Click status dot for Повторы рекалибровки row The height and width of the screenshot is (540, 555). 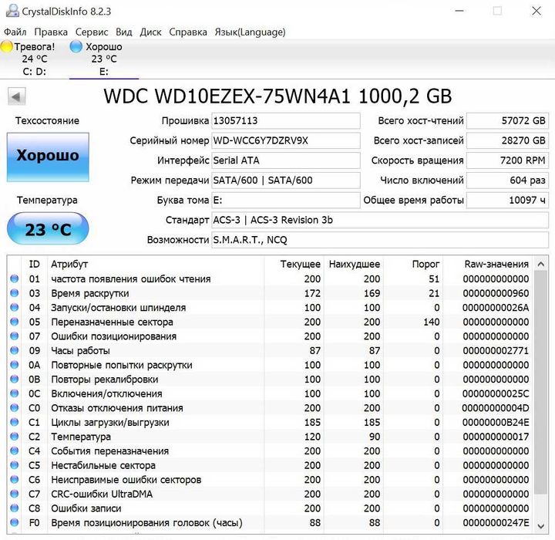click(15, 379)
